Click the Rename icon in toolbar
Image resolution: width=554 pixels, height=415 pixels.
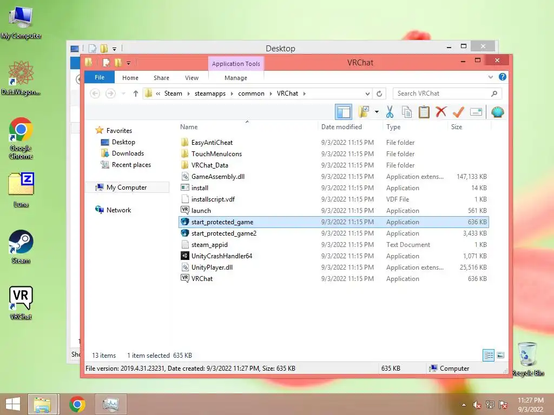click(x=476, y=112)
